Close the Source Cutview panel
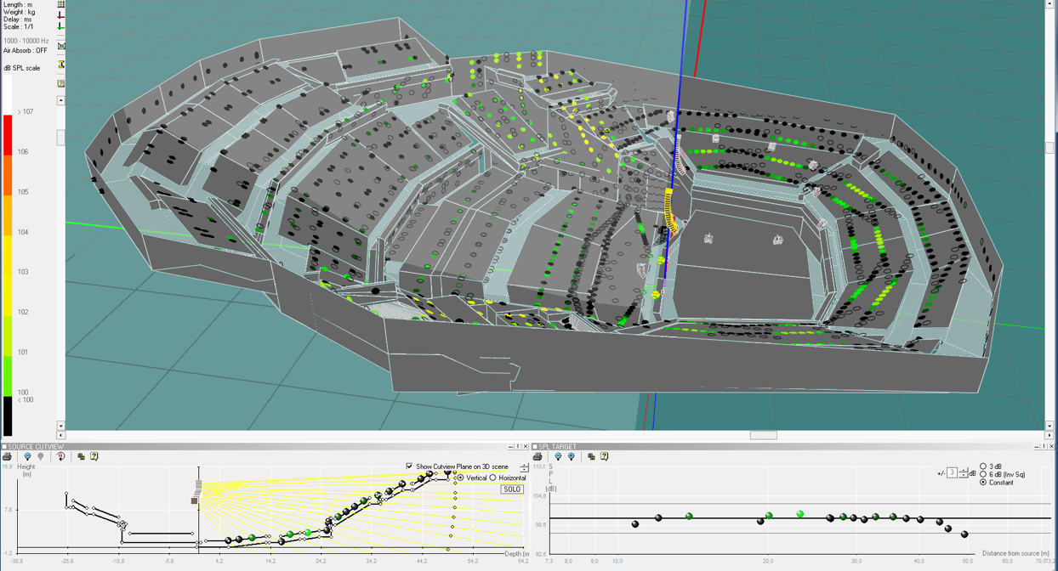This screenshot has height=571, width=1058. tap(526, 446)
